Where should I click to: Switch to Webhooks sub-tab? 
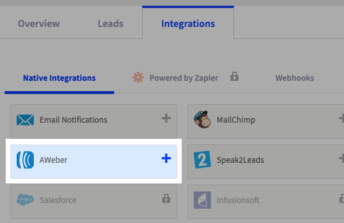tap(295, 78)
